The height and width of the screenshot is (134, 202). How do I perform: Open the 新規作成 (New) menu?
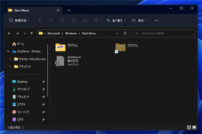(x=19, y=21)
